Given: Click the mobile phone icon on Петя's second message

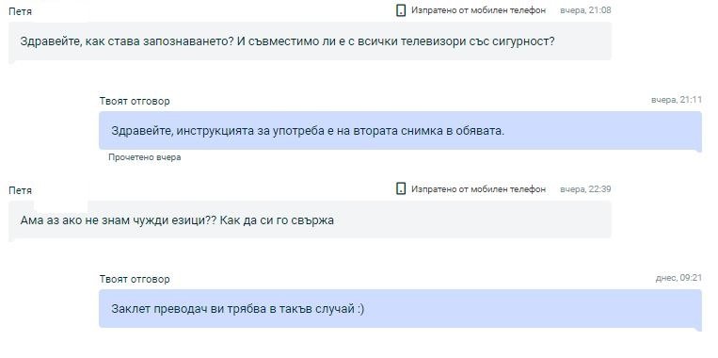Looking at the screenshot, I should [401, 188].
